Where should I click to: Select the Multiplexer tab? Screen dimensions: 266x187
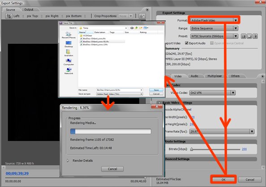tap(215, 76)
